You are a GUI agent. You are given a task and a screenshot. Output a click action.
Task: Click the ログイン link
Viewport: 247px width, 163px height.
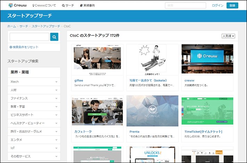tap(217, 6)
